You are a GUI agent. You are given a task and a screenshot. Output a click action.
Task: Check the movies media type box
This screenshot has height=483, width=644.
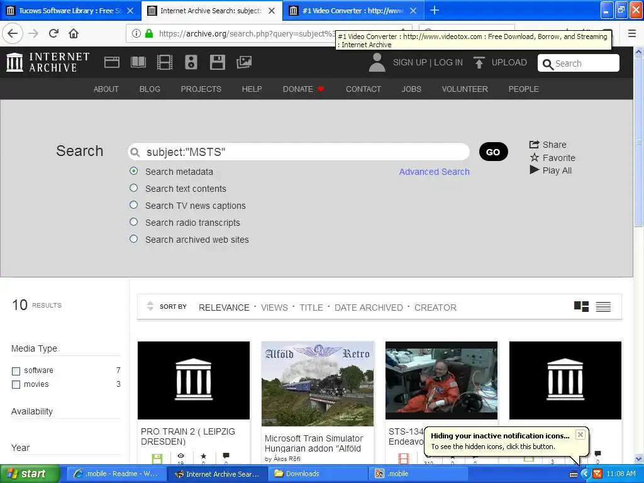[x=16, y=385]
